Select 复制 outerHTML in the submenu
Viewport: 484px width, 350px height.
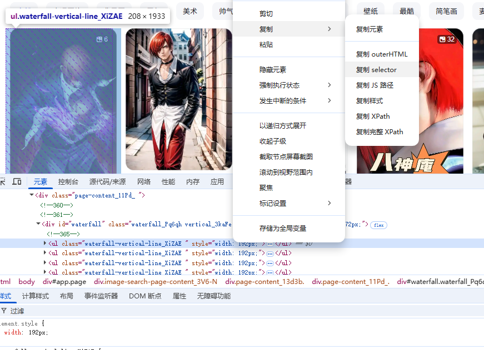pos(382,54)
